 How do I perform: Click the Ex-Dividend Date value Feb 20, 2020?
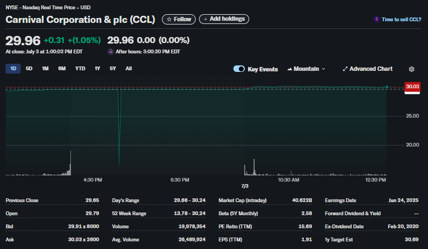pyautogui.click(x=403, y=226)
